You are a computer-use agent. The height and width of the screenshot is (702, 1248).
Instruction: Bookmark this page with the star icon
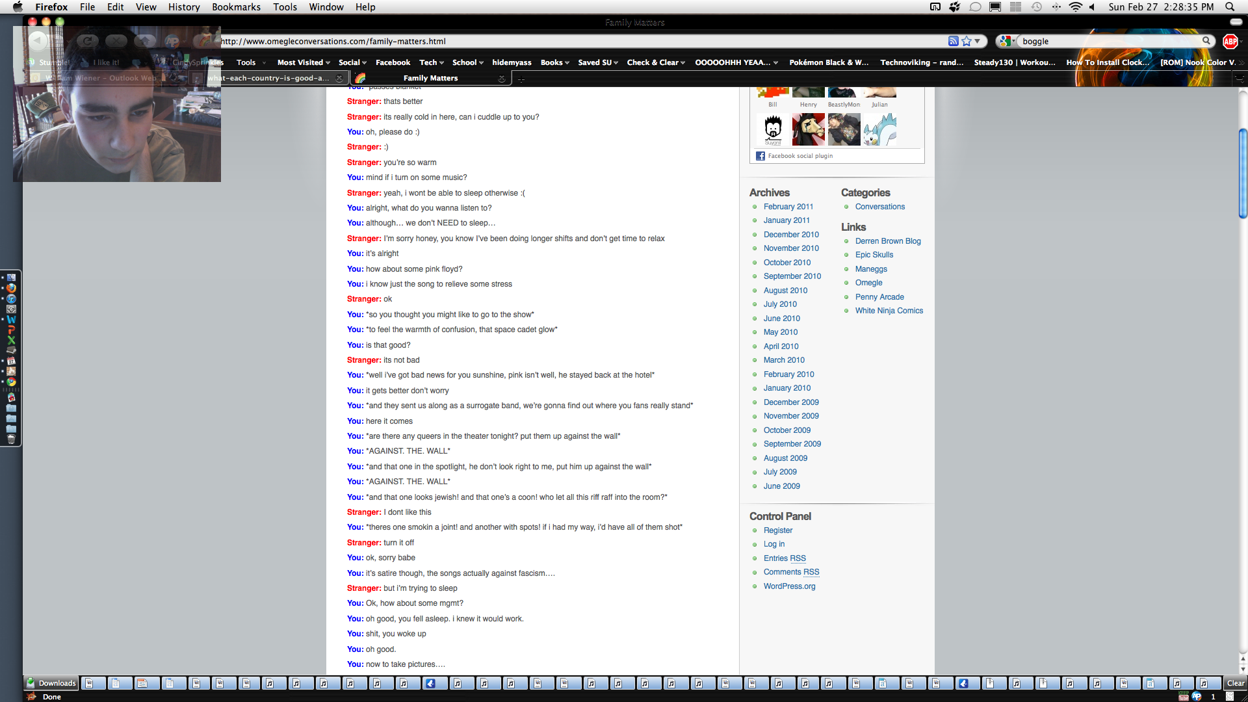point(967,41)
